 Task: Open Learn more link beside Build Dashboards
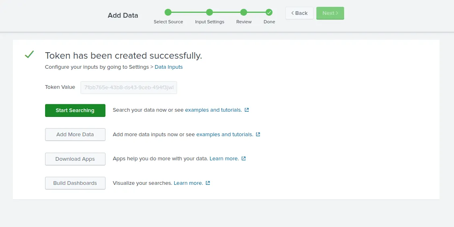[188, 183]
